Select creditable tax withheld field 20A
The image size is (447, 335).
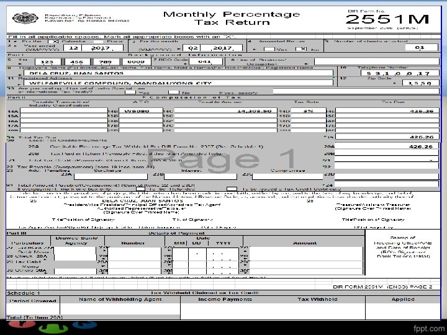[386, 146]
